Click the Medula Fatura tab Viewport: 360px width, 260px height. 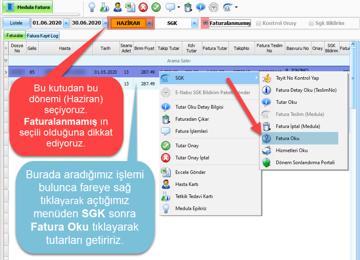(x=27, y=7)
